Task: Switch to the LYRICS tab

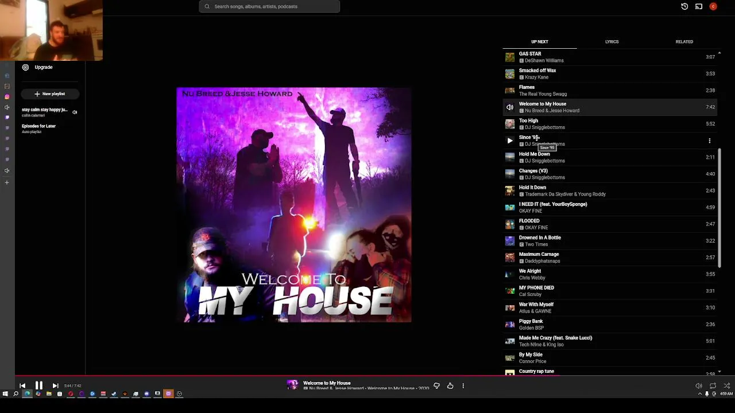Action: point(612,42)
